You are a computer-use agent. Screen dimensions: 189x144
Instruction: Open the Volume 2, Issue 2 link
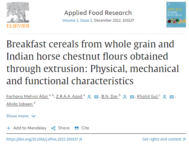tap(77, 20)
